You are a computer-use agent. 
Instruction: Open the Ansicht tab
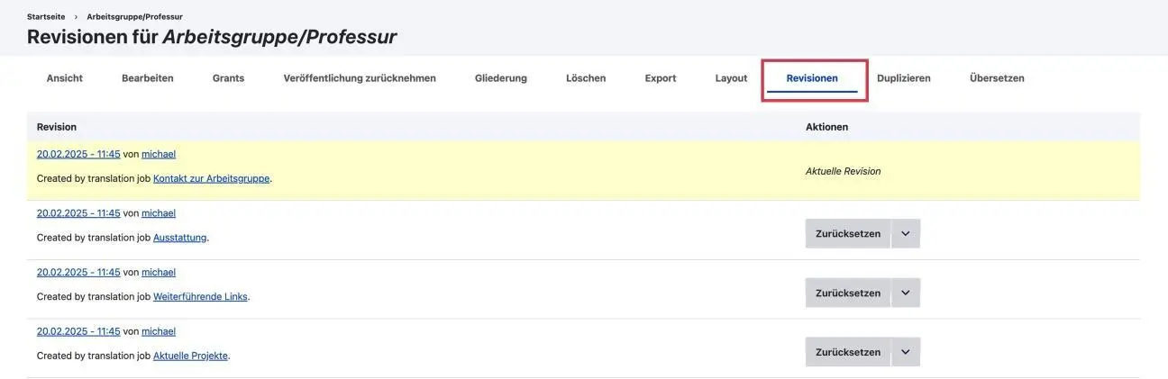[x=64, y=78]
